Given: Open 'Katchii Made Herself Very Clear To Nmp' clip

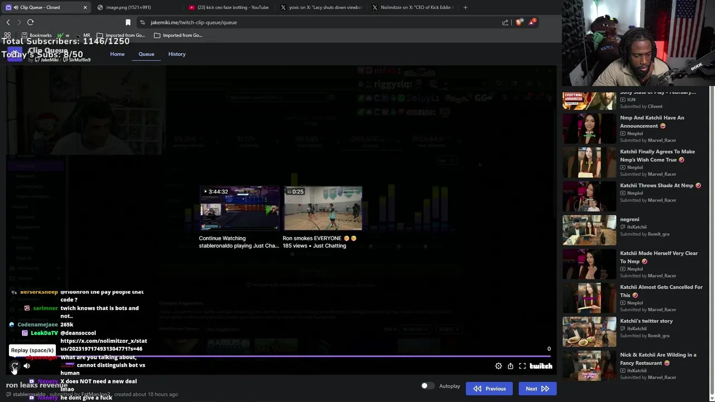Looking at the screenshot, I should tap(659, 257).
